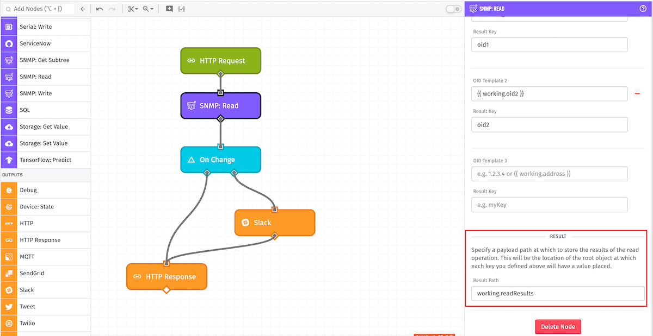Choose TensorFlow: Predict from node palette
The image size is (653, 336).
45,160
